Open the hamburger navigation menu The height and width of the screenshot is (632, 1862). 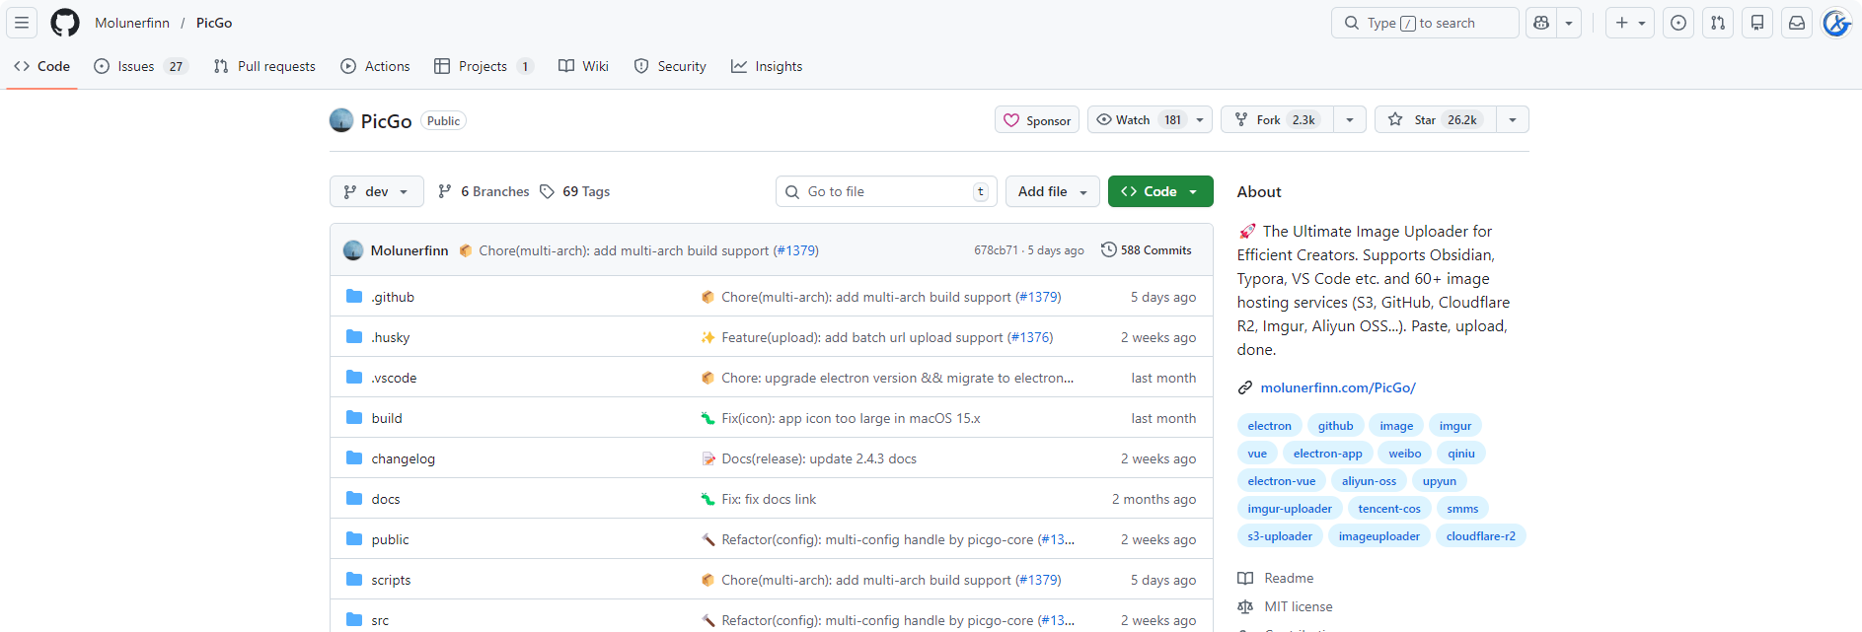(22, 23)
